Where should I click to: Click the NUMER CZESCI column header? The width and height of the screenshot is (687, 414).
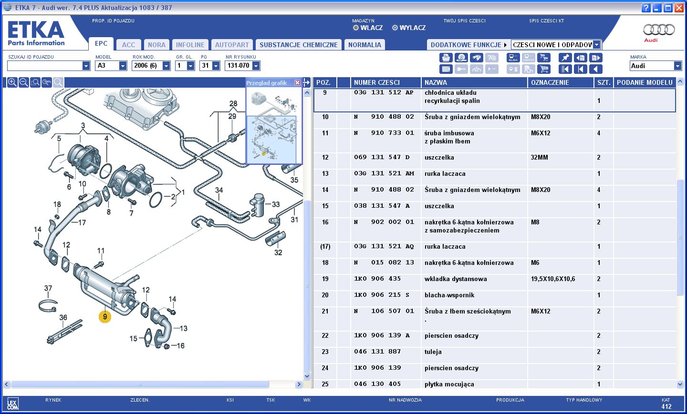(385, 82)
